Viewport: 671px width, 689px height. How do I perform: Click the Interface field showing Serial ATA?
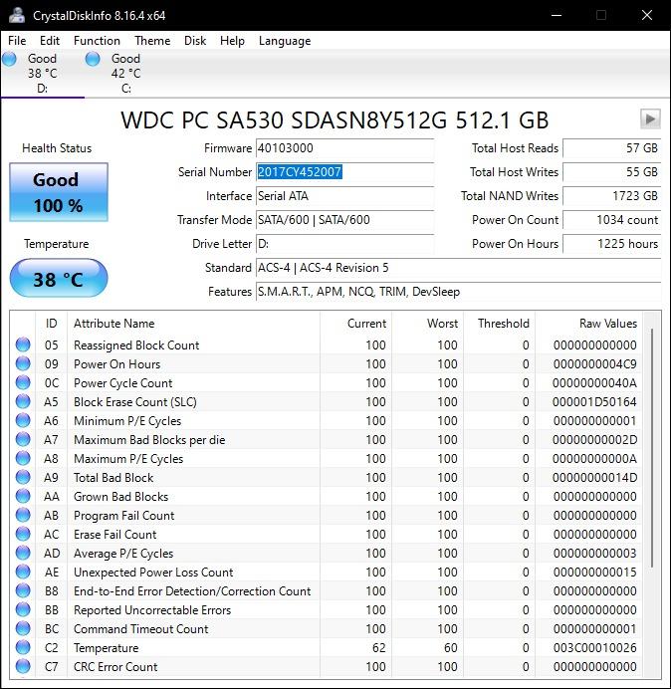(344, 196)
